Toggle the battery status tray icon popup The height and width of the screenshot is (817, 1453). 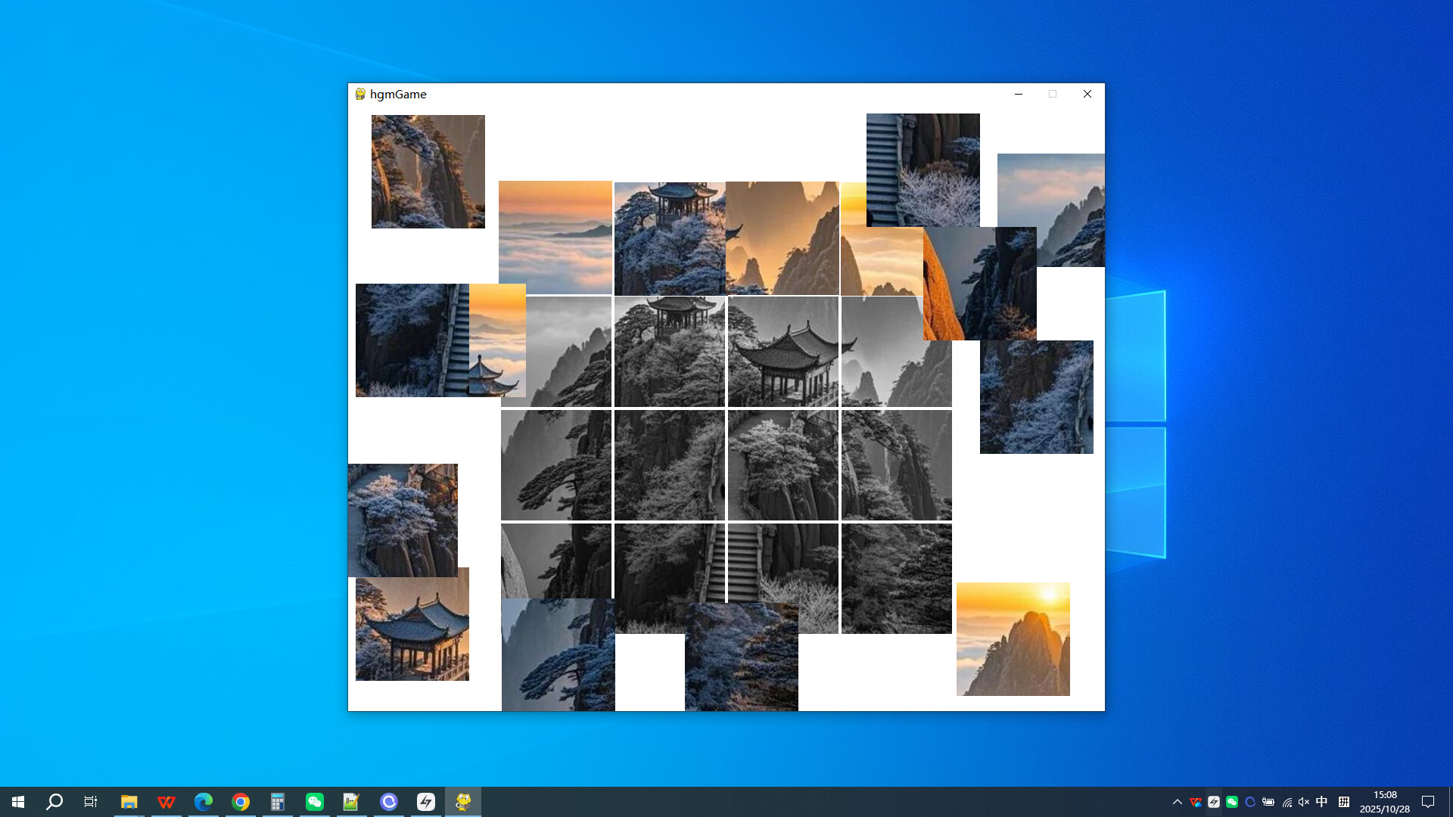(x=1270, y=801)
